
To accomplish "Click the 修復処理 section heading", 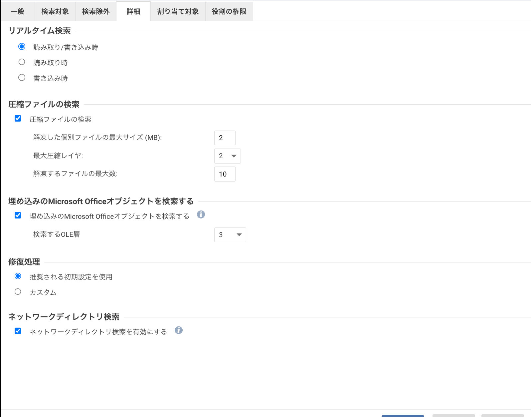I will [x=24, y=262].
